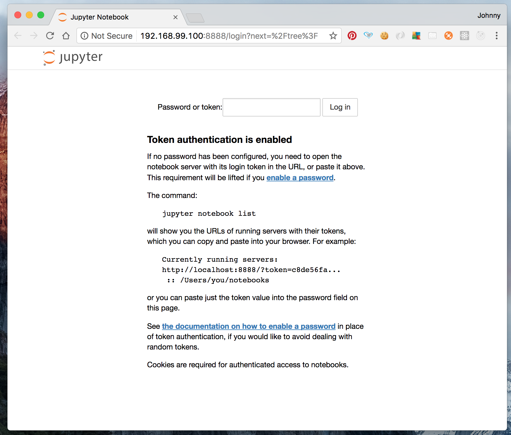Click the Log in button

coord(340,107)
